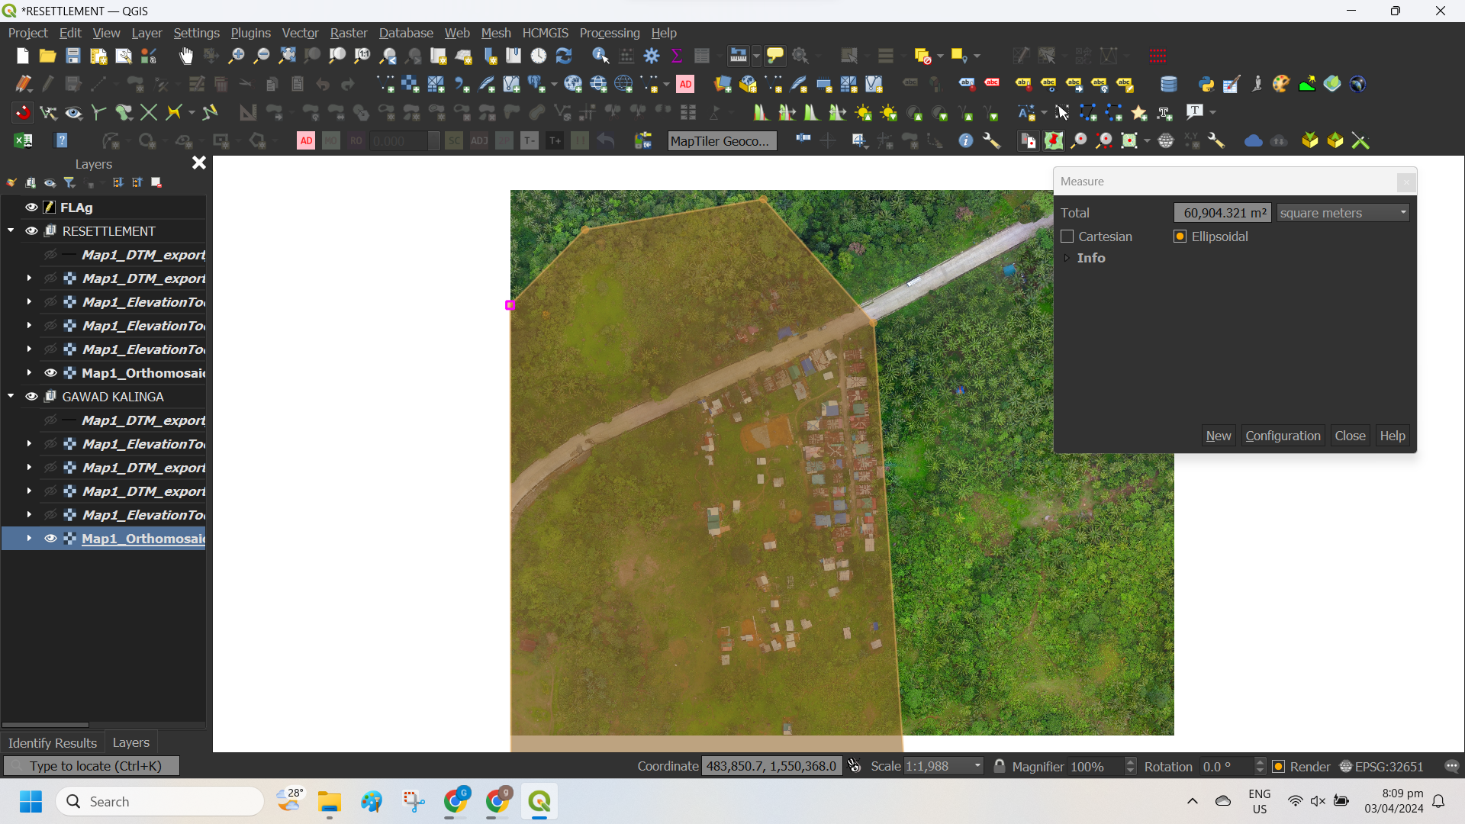1465x824 pixels.
Task: Activate the Identify Features tool
Action: (x=600, y=56)
